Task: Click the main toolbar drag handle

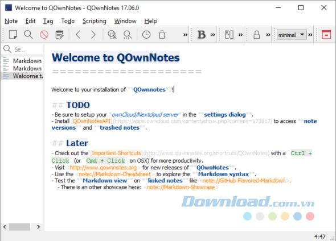Action: click(3, 35)
